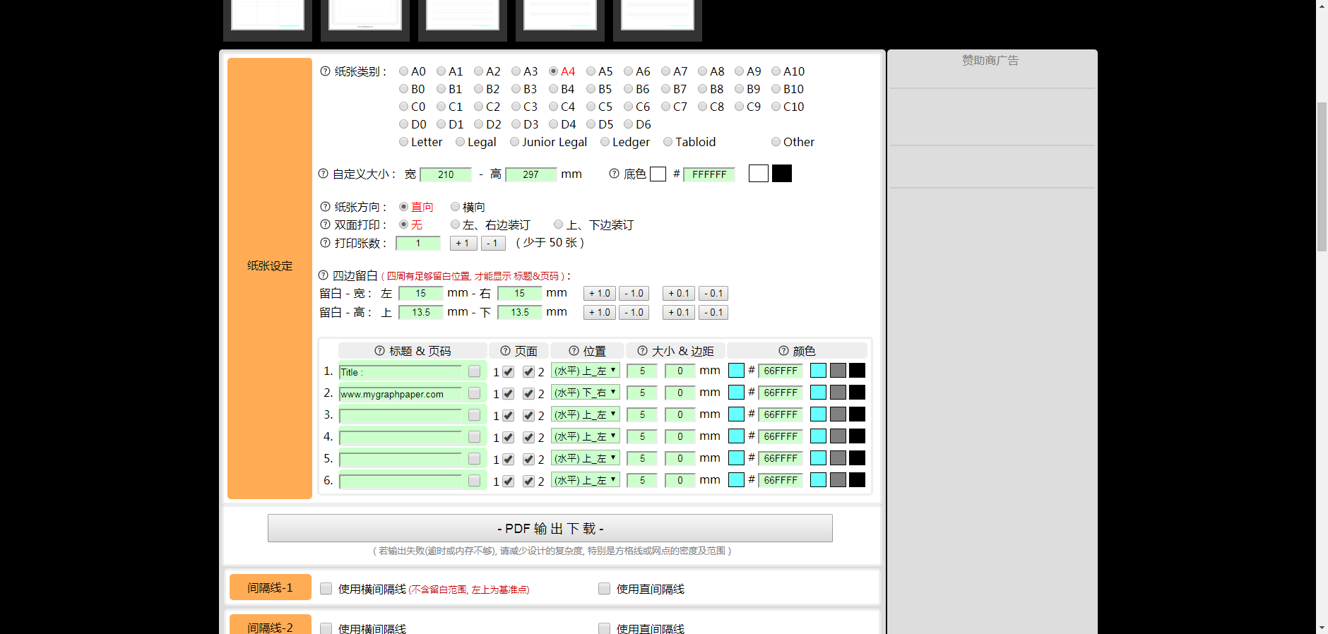1328x634 pixels.
Task: Open help icon next to 纸张类别
Action: (325, 71)
